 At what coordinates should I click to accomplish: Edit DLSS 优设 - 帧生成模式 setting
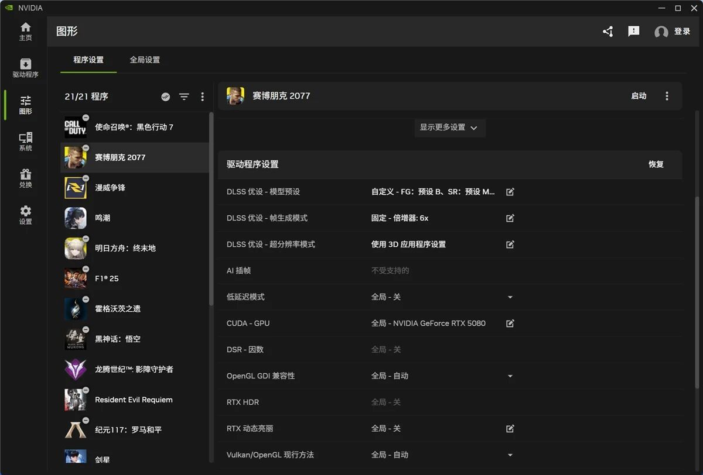510,218
